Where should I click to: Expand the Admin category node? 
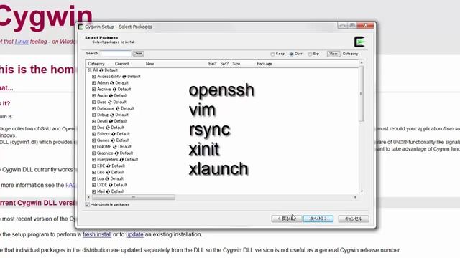[x=94, y=83]
